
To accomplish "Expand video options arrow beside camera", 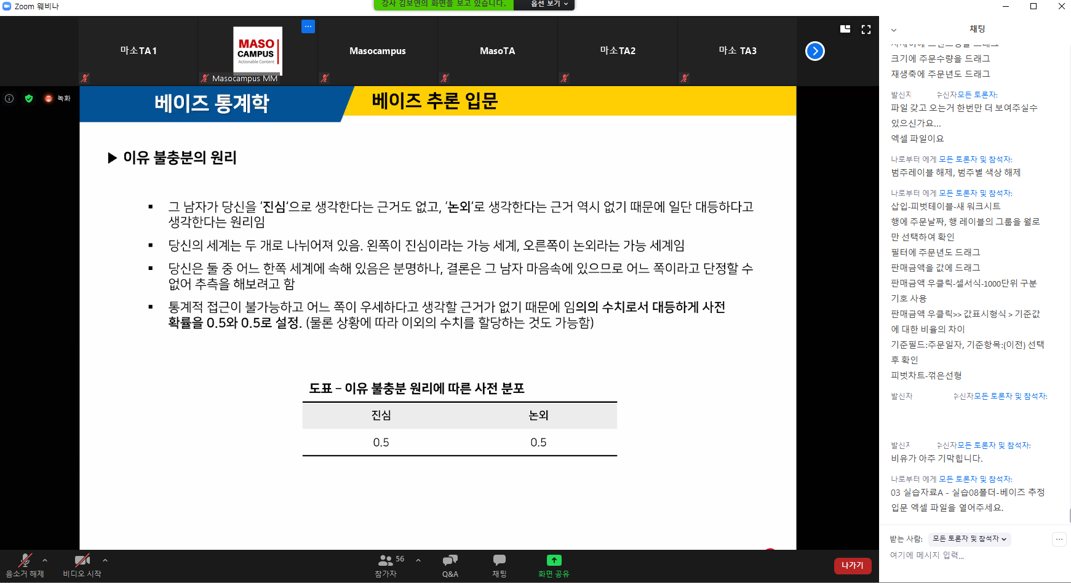I will click(x=105, y=560).
